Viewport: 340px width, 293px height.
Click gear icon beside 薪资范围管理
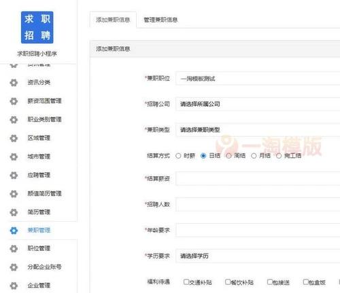point(14,101)
